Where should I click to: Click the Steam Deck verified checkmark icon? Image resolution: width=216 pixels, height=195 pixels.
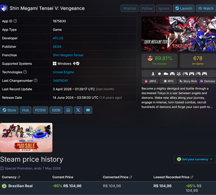[x=78, y=64]
